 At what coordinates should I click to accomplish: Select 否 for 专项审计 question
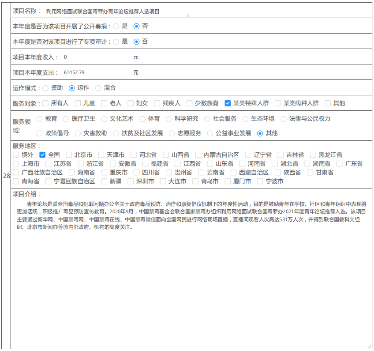[136, 42]
